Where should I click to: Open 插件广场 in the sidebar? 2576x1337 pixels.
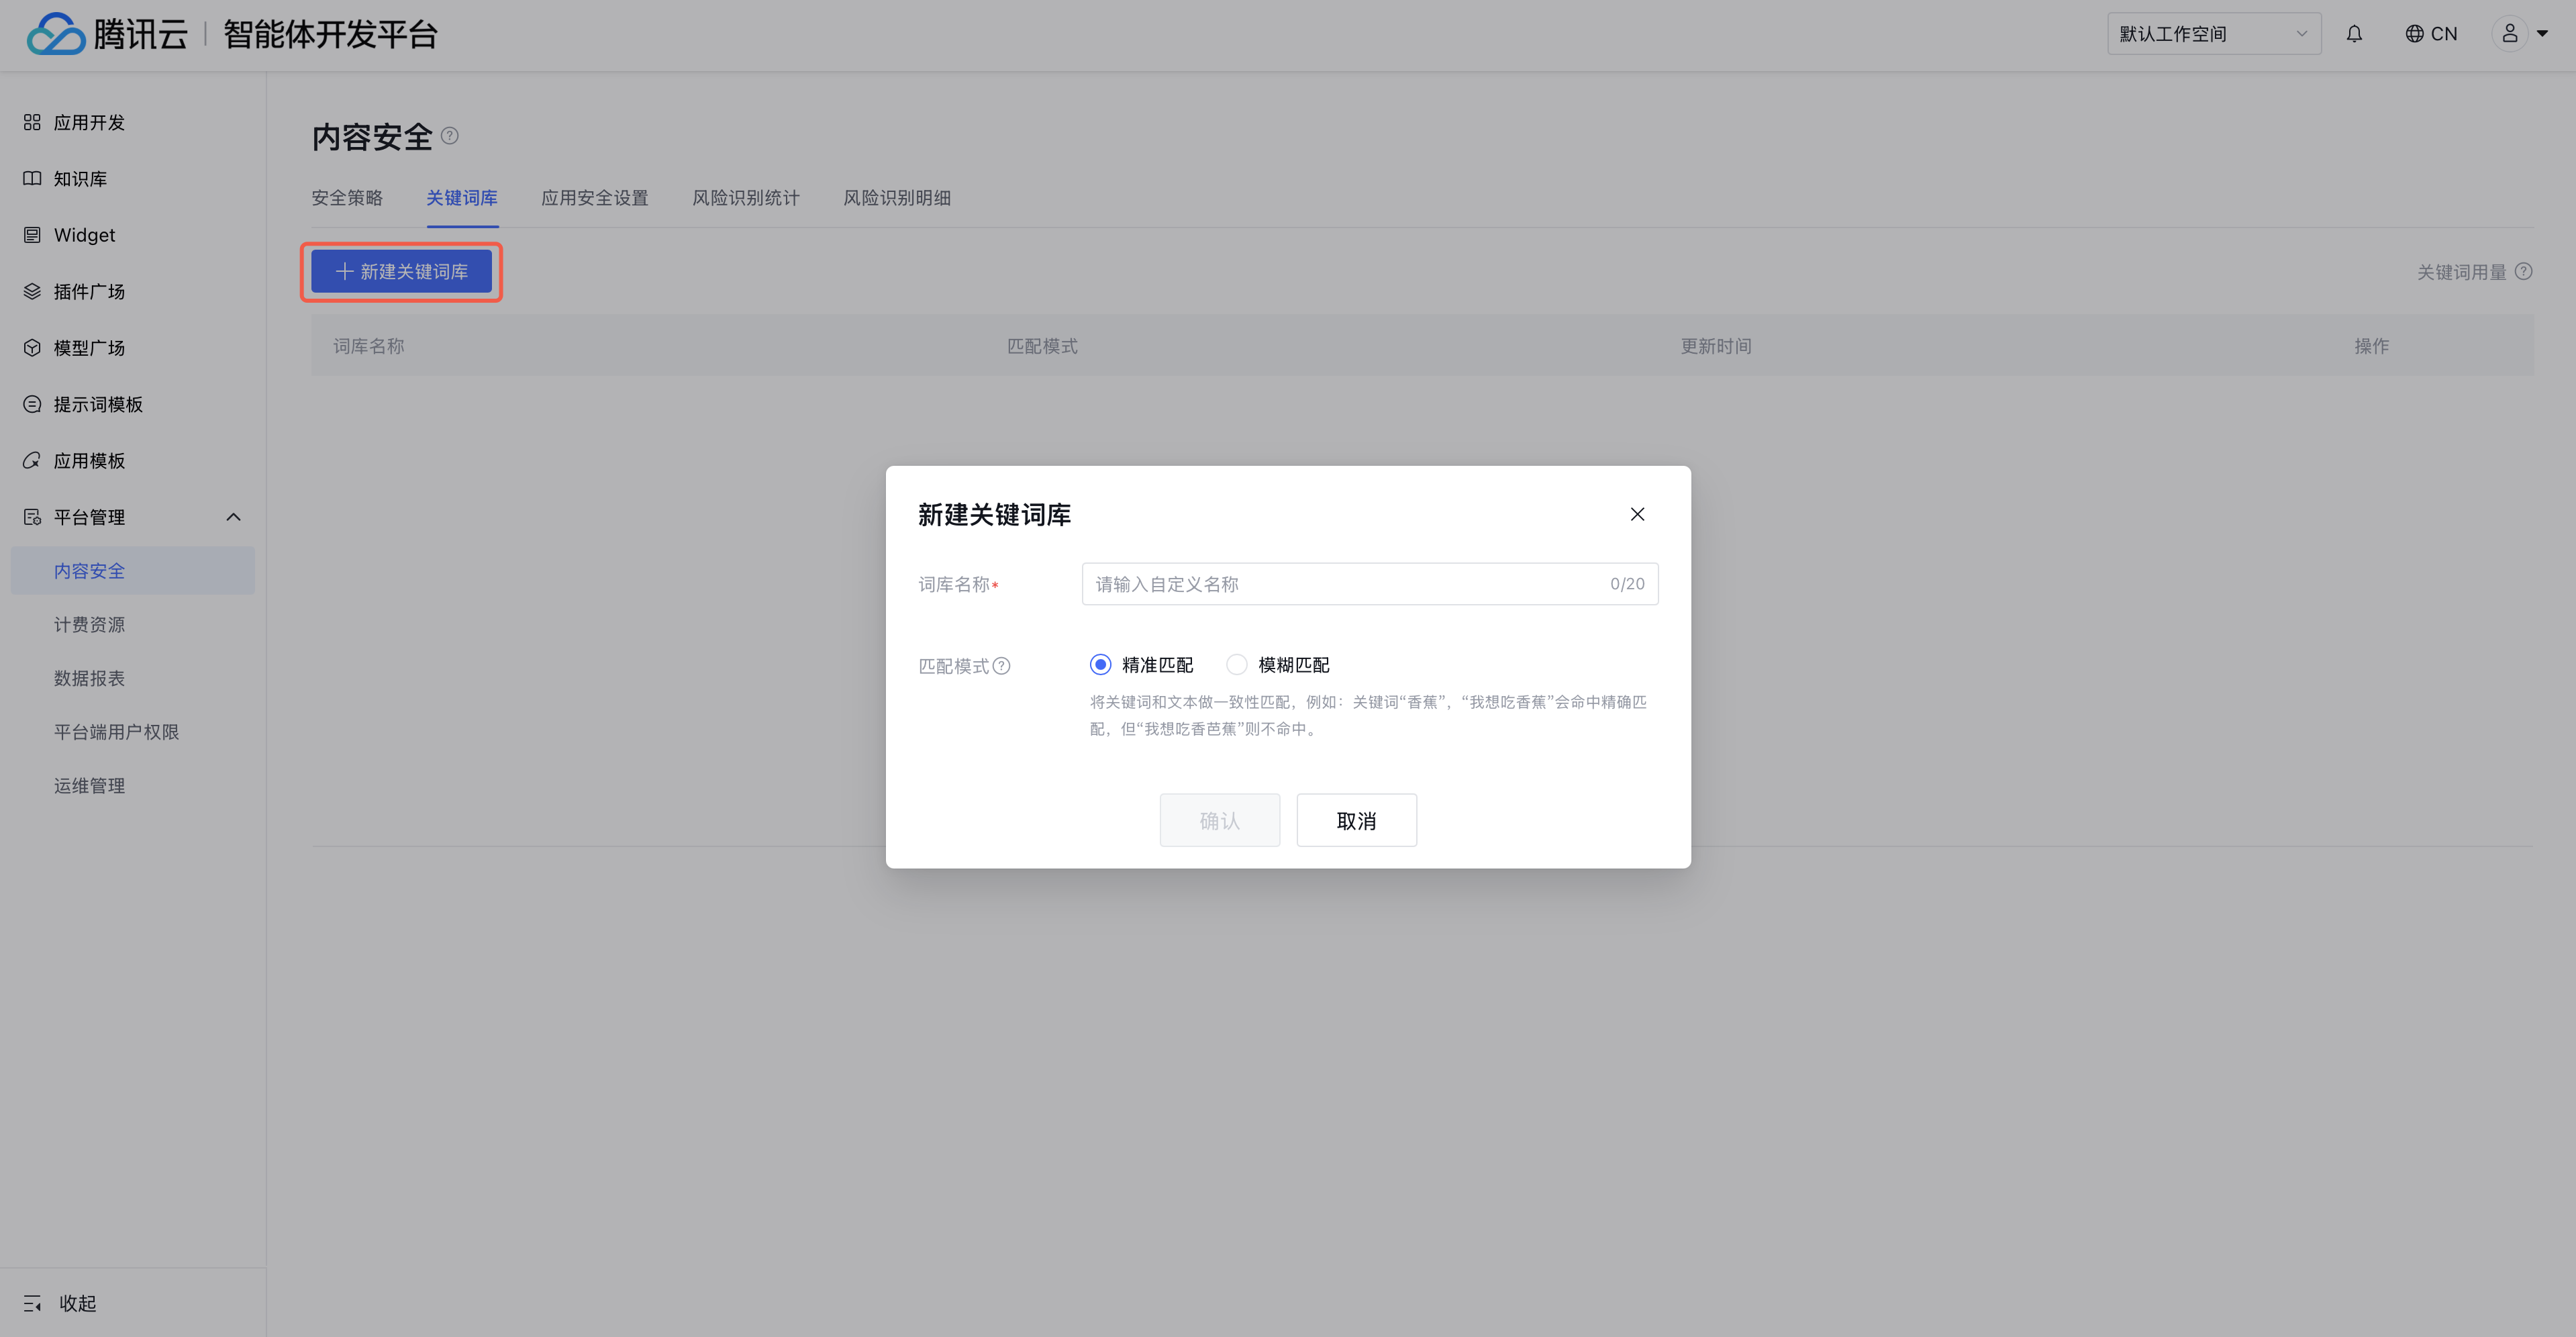click(89, 292)
